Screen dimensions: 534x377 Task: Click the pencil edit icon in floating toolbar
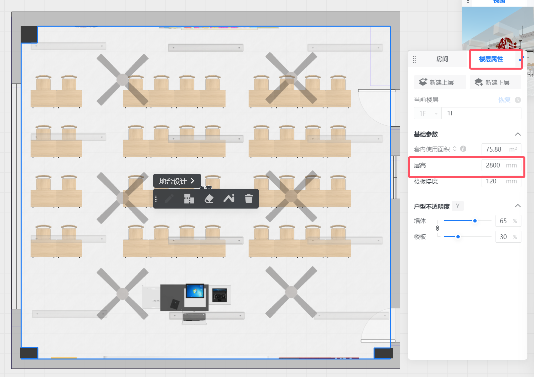point(169,199)
